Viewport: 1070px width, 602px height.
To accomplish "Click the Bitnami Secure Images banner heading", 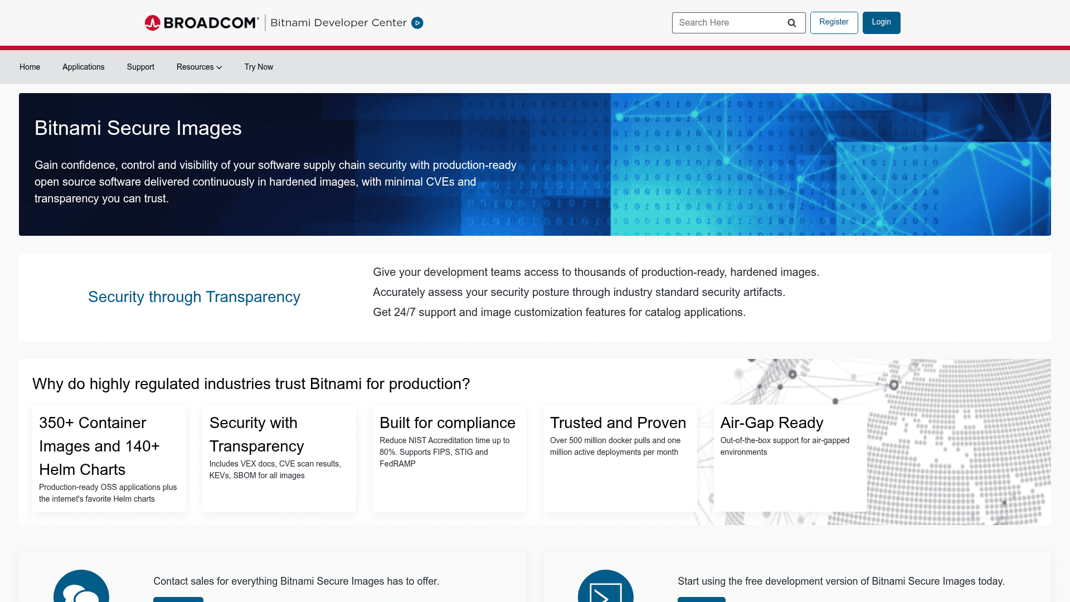I will (138, 128).
